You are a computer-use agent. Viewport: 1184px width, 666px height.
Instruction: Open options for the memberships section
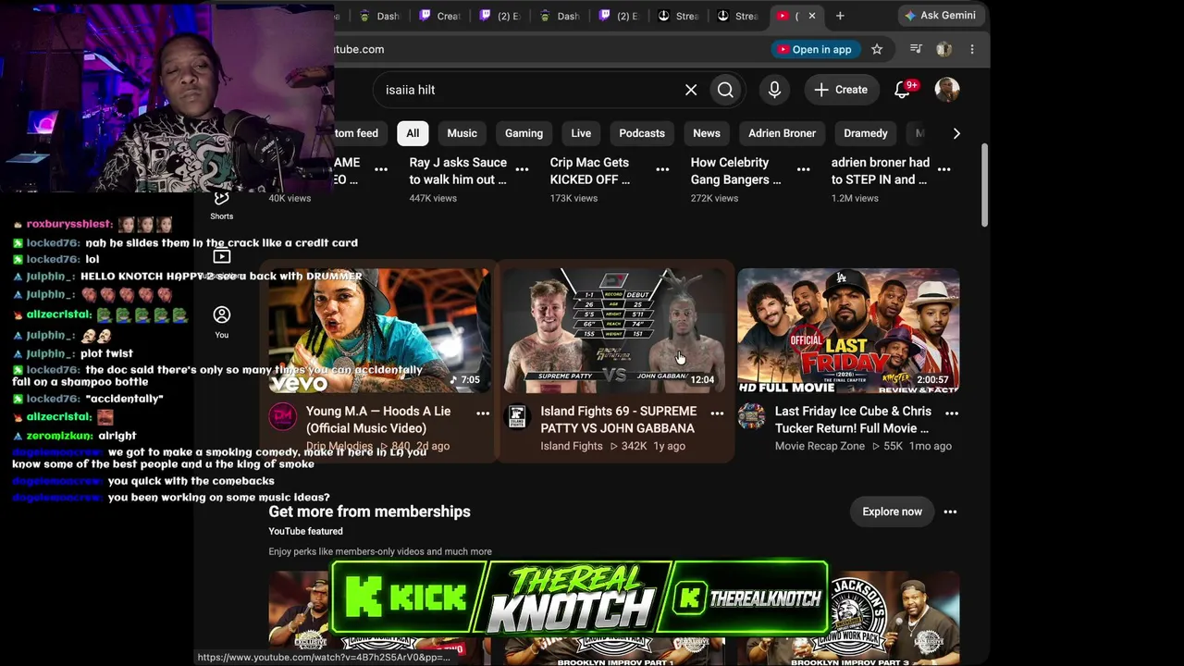[950, 512]
